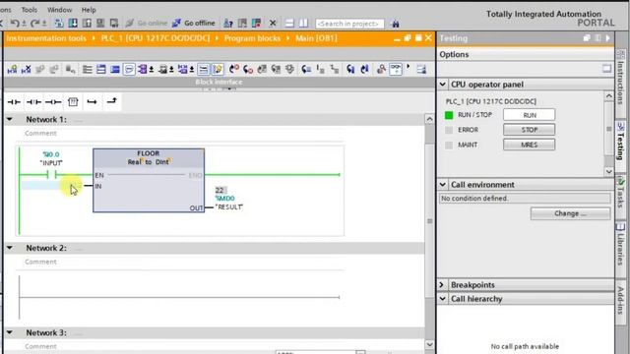Toggle network comments display

[204, 70]
